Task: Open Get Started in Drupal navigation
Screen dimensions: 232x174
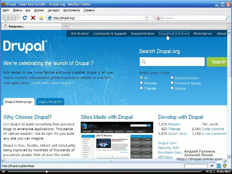Action: [80, 33]
